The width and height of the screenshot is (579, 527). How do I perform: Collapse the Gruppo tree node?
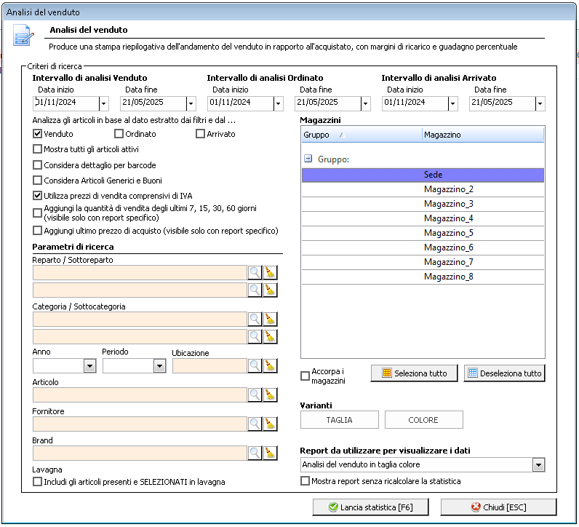308,159
